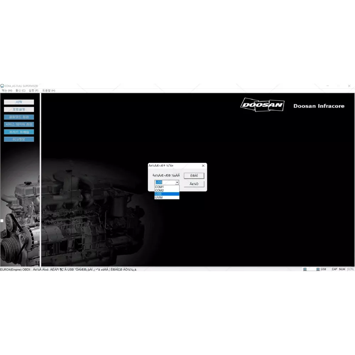Screen dimensions: 355x355
Task: Click the computer icon beside USB status
Action: pyautogui.click(x=318, y=269)
